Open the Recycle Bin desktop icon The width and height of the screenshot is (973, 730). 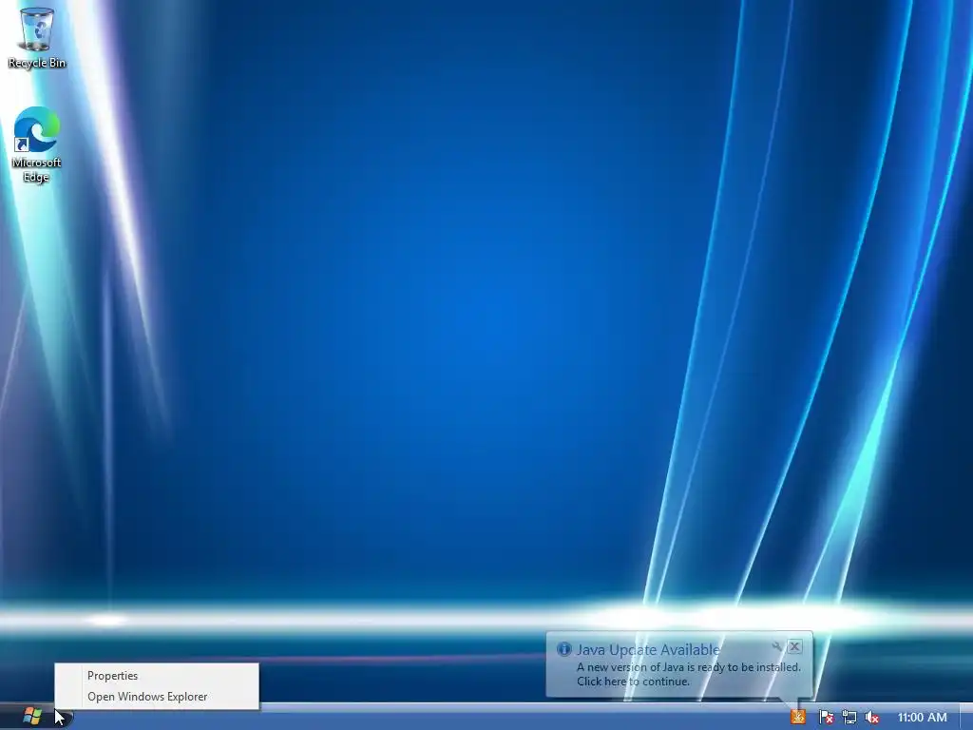coord(37,35)
